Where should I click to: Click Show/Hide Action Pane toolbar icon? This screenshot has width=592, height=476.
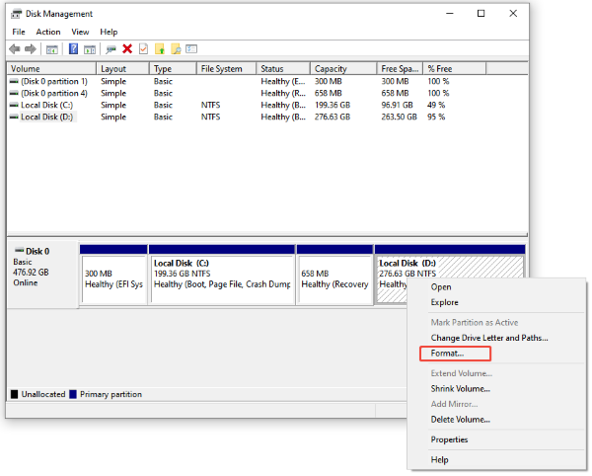pyautogui.click(x=90, y=49)
